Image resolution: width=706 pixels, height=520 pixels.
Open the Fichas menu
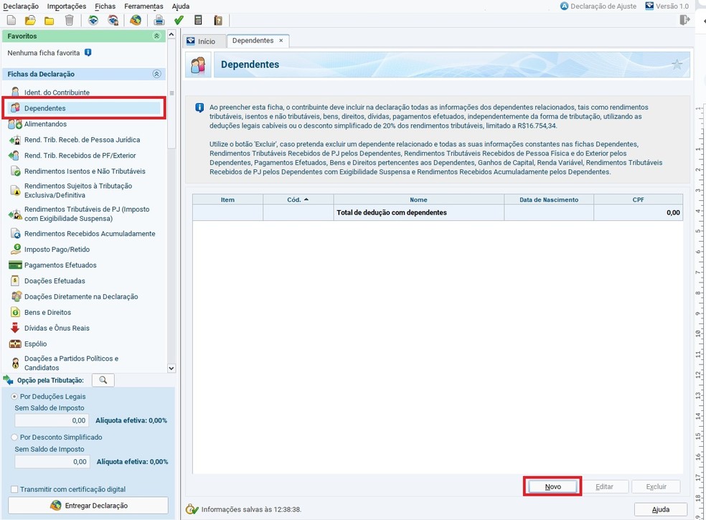tap(105, 6)
